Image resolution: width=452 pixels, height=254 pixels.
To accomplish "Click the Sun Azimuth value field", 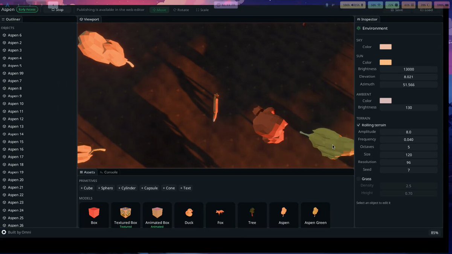I will (408, 85).
